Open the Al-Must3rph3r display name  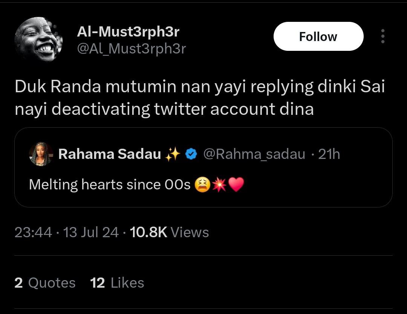[128, 32]
